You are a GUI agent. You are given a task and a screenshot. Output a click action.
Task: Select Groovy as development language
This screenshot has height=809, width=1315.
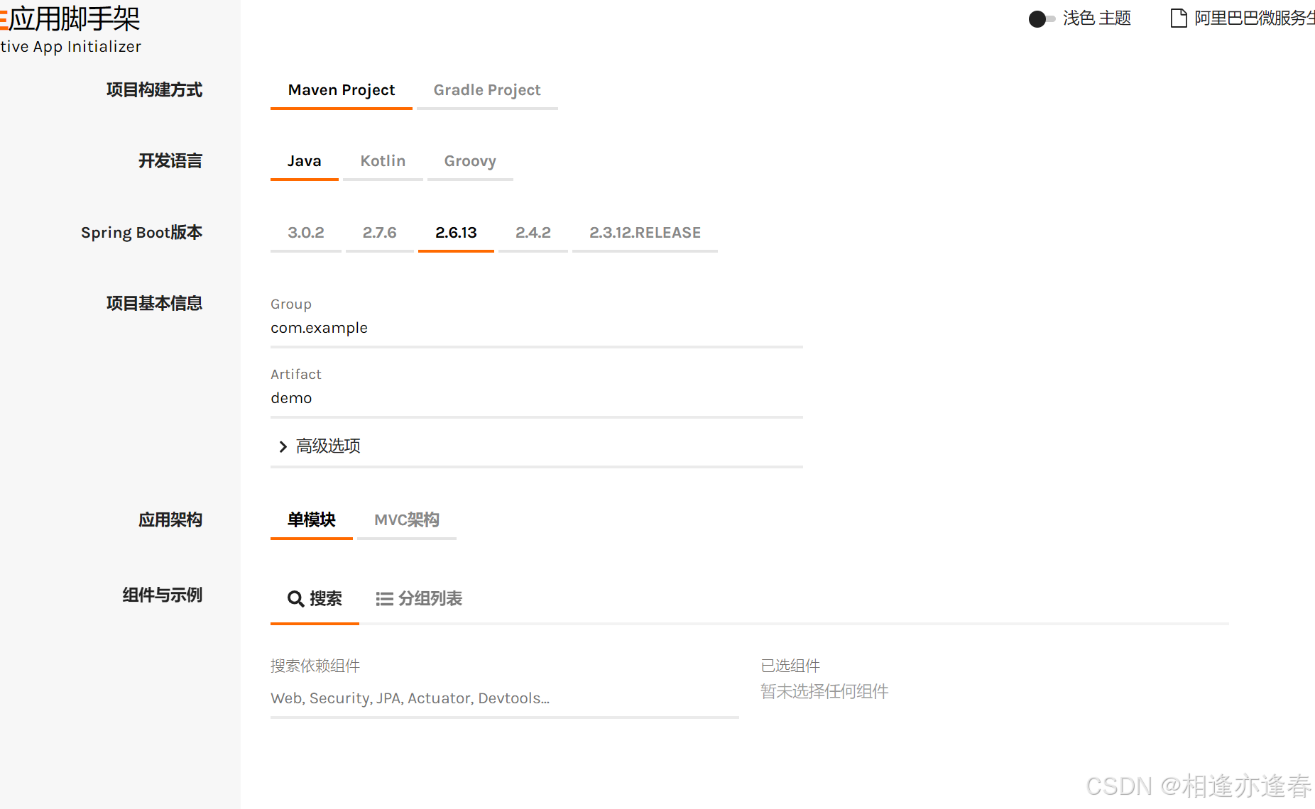(x=470, y=161)
